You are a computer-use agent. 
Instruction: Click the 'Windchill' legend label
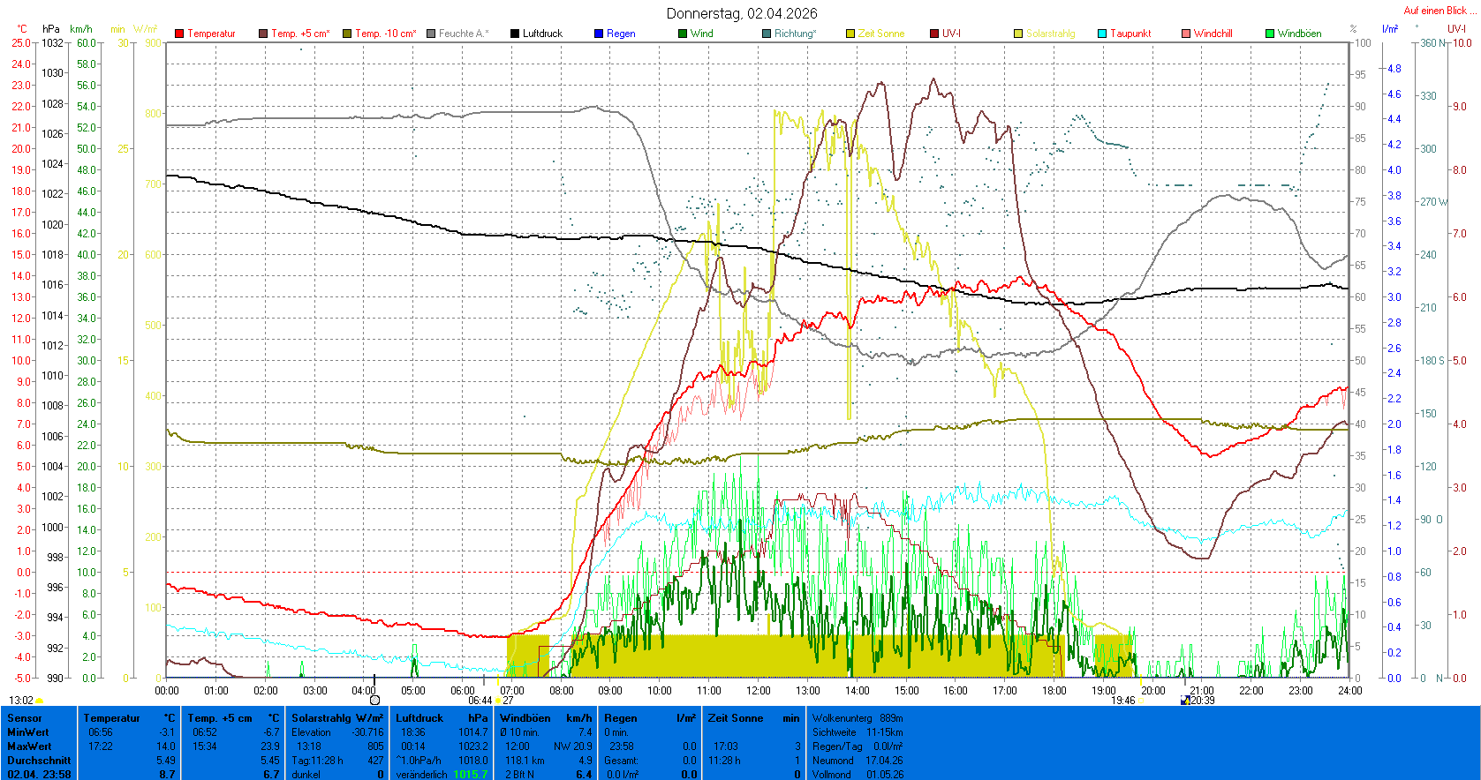click(x=1213, y=34)
